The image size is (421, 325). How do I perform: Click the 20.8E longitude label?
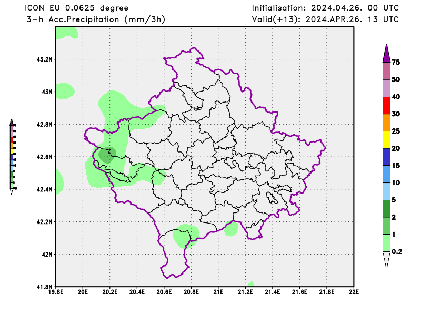pos(191,292)
